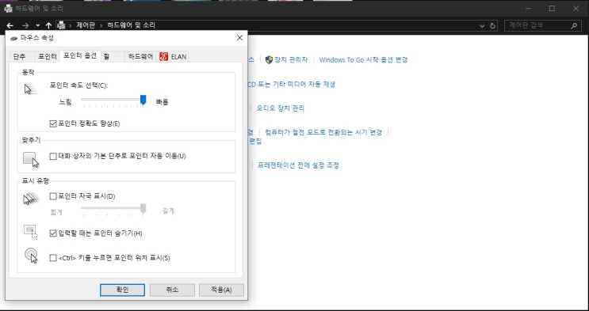The height and width of the screenshot is (311, 589).
Task: Maximize the 하드웨어 및 소리 window
Action: coord(552,9)
